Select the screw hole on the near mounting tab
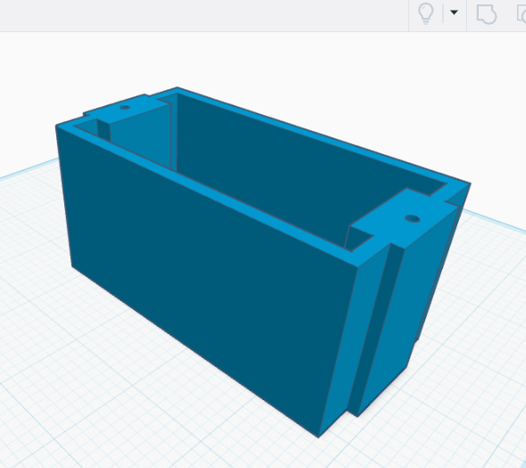 pyautogui.click(x=413, y=219)
